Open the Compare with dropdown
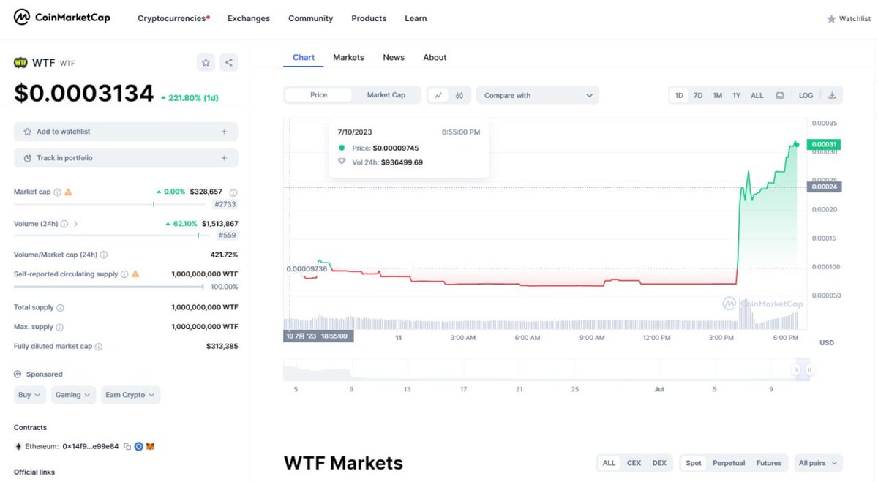The width and height of the screenshot is (878, 482). tap(538, 95)
